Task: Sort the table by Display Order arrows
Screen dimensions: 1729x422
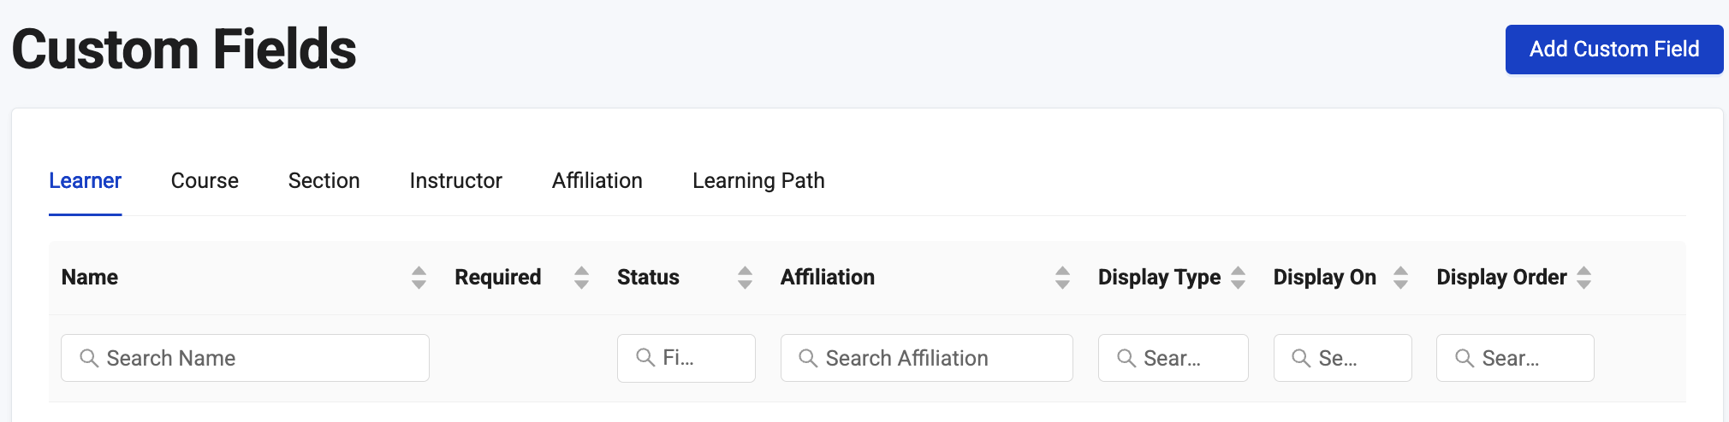Action: pyautogui.click(x=1583, y=278)
